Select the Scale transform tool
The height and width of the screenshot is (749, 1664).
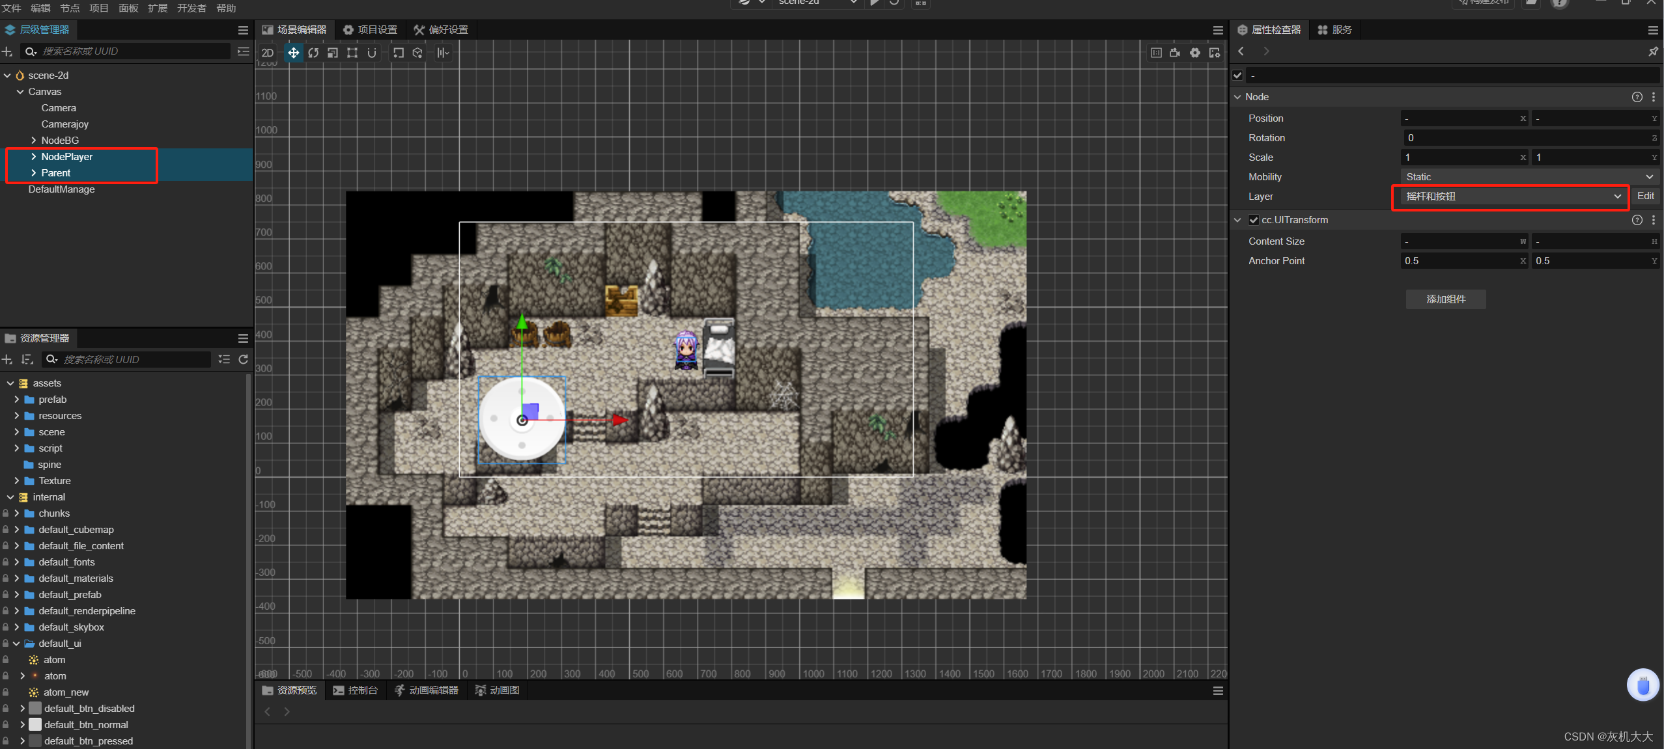333,53
